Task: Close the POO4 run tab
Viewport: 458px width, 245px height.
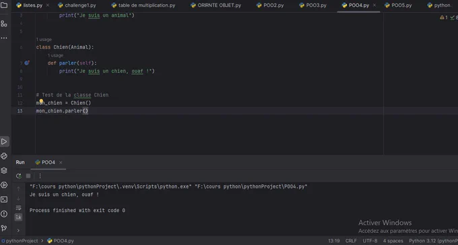Action: coord(61,162)
